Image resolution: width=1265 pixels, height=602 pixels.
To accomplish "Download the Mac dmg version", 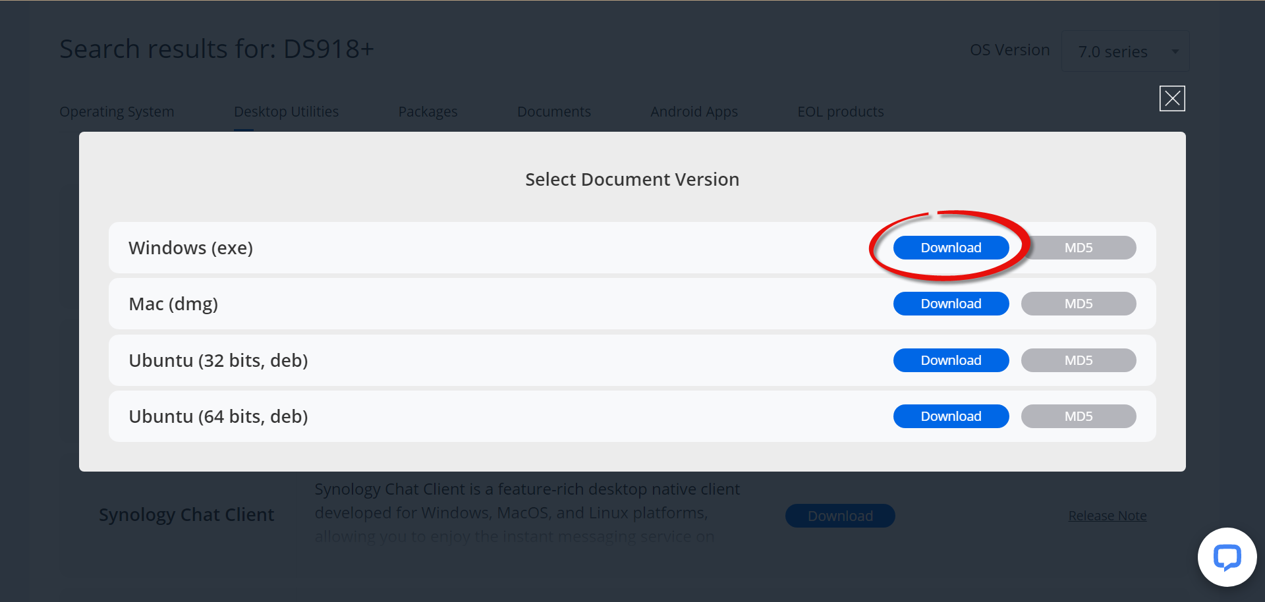I will 951,304.
